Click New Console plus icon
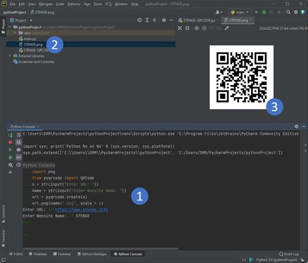308x263 pixels. coord(10,173)
